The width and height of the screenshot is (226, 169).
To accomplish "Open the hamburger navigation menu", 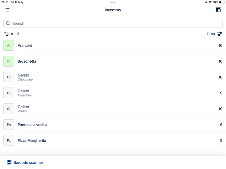I will click(x=8, y=10).
